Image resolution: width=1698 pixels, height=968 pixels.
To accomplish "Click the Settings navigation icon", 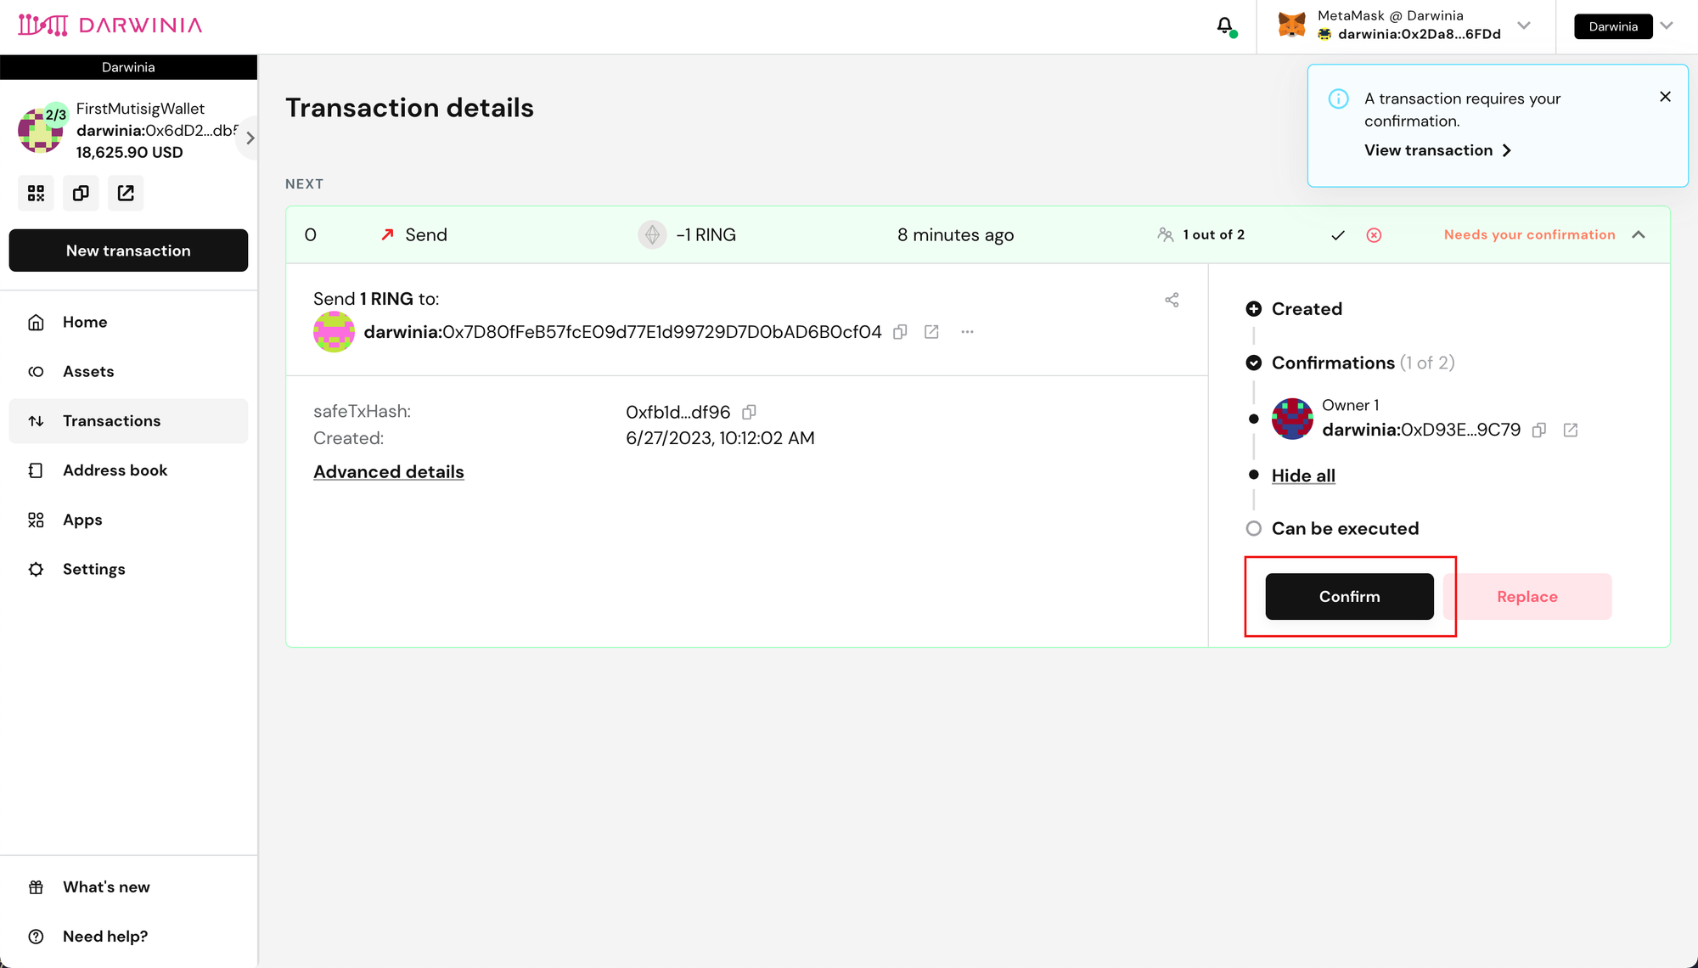I will click(x=37, y=569).
